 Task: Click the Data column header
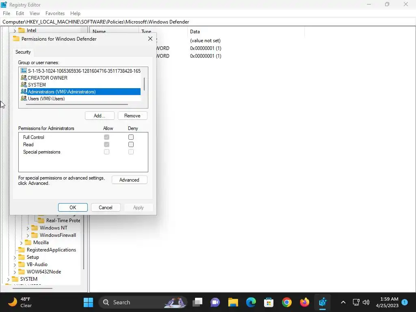(x=246, y=32)
